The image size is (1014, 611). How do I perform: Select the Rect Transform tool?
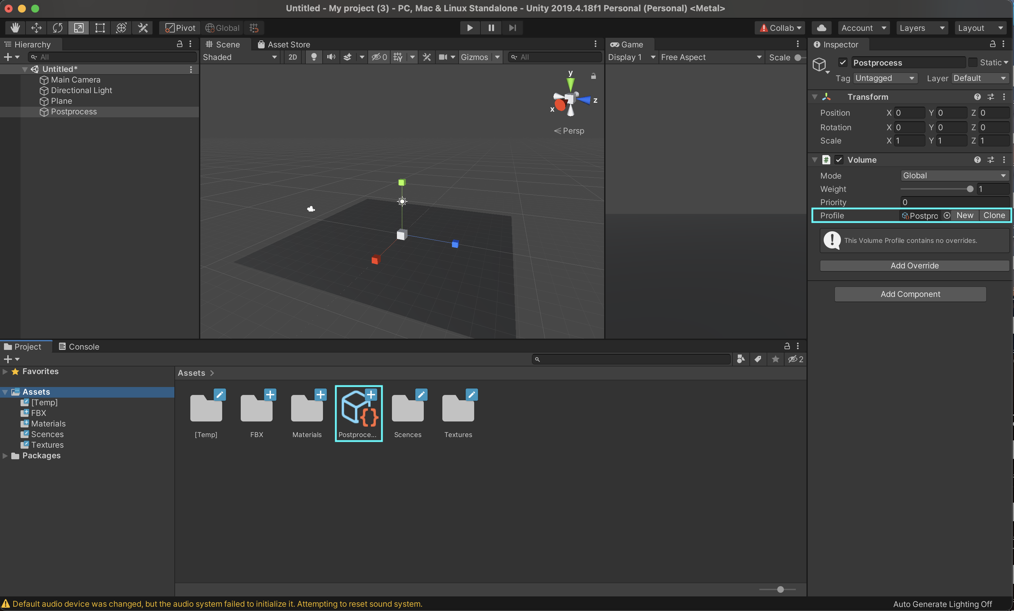point(100,28)
